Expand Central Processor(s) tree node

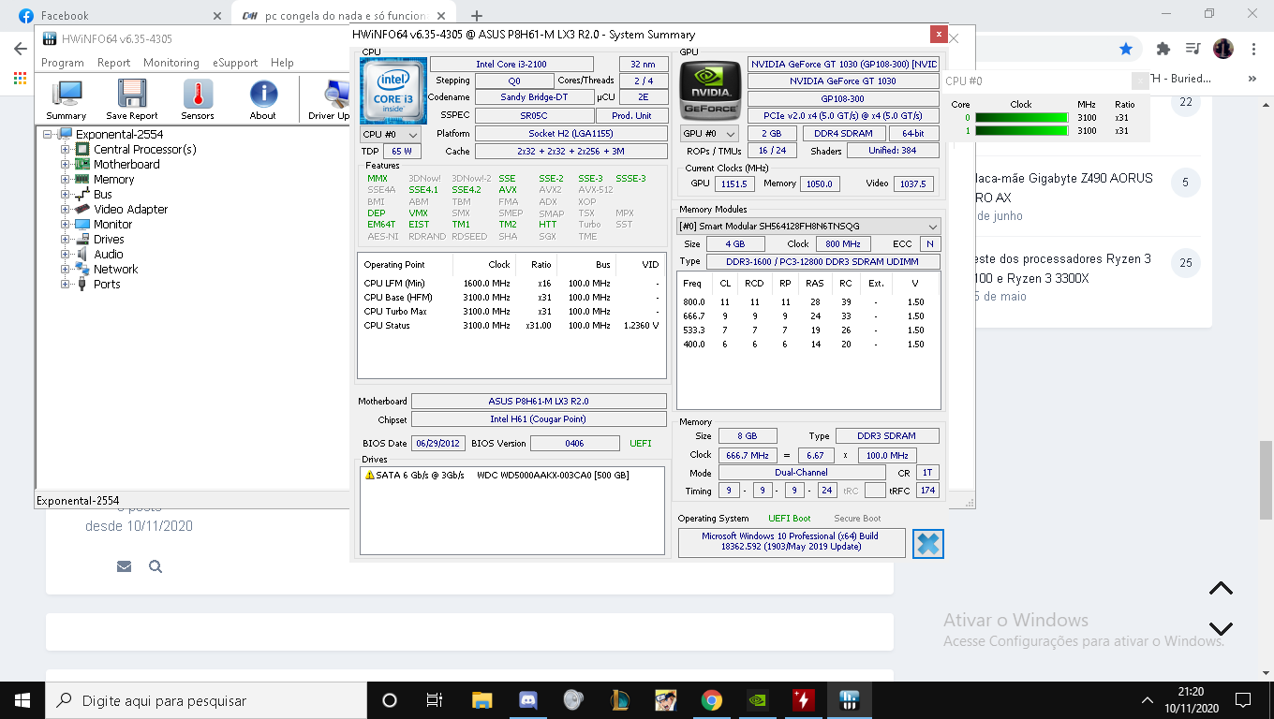66,149
